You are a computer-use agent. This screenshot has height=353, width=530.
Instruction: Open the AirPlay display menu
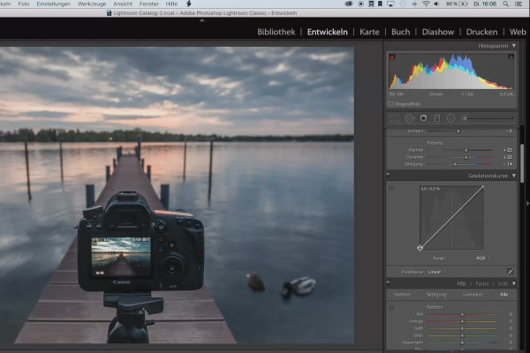point(390,4)
